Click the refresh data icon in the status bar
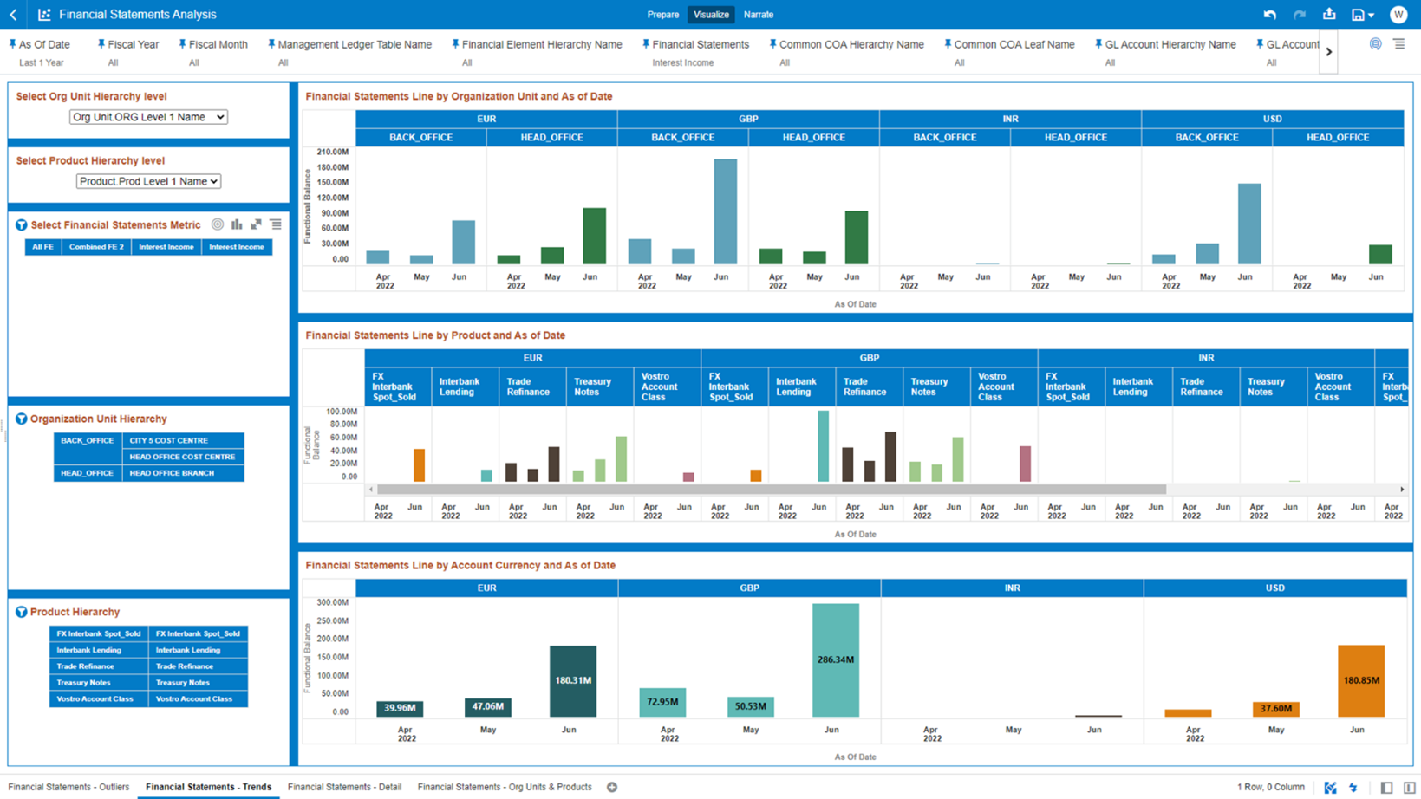 1352,787
